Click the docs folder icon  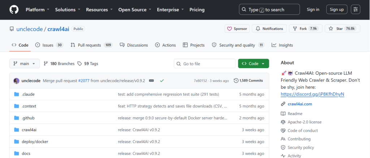tap(16, 154)
